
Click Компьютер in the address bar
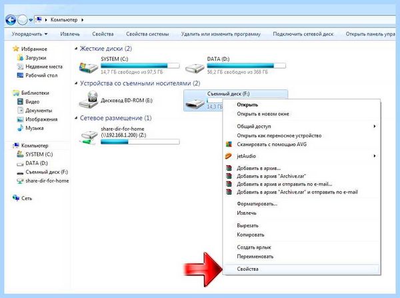tap(64, 19)
